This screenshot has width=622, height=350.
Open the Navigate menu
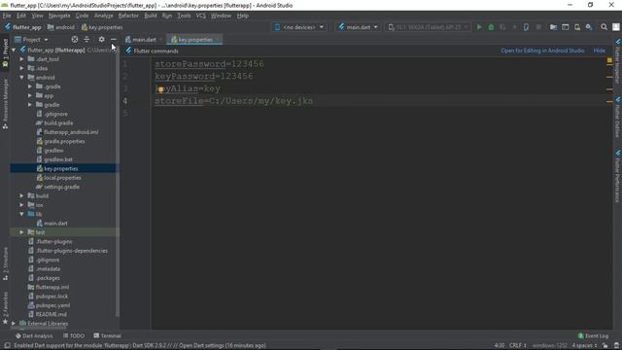click(x=59, y=16)
